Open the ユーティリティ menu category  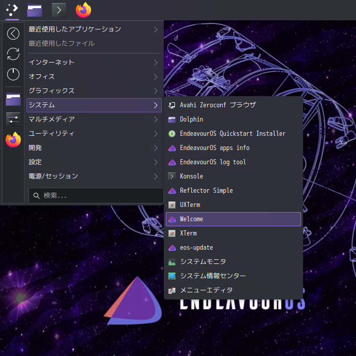[94, 134]
